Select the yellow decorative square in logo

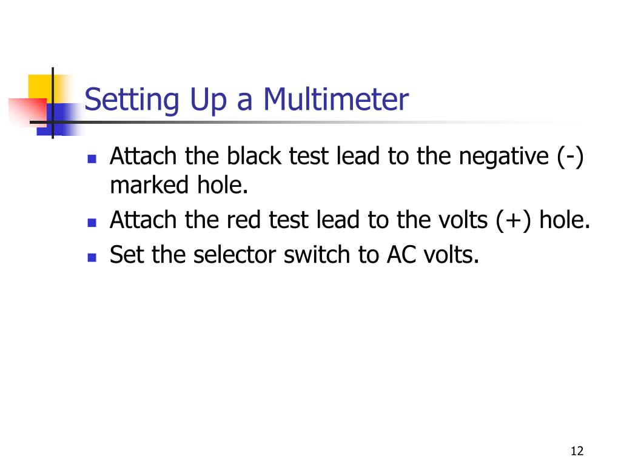click(41, 89)
